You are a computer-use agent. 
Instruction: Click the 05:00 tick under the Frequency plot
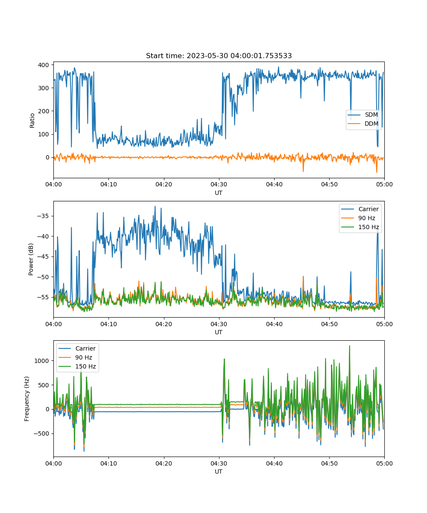tap(384, 463)
